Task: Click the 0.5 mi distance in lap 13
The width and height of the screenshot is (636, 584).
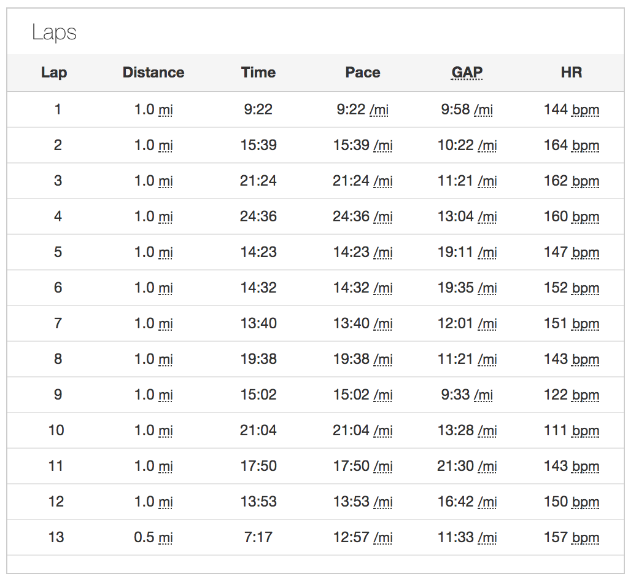Action: 153,537
